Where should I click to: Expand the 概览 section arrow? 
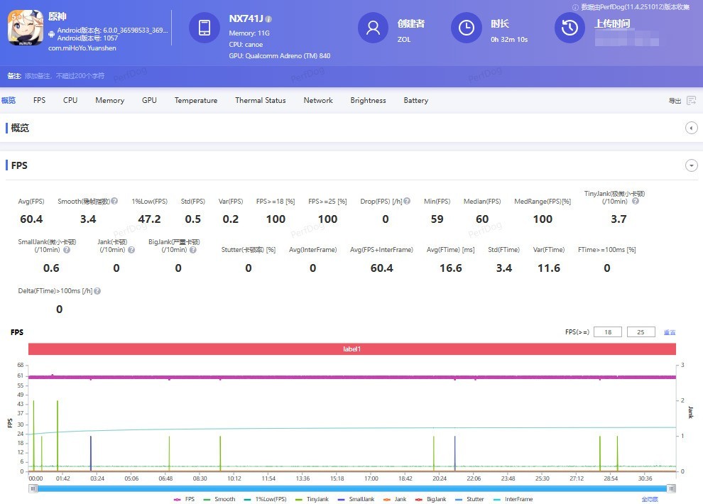click(691, 128)
